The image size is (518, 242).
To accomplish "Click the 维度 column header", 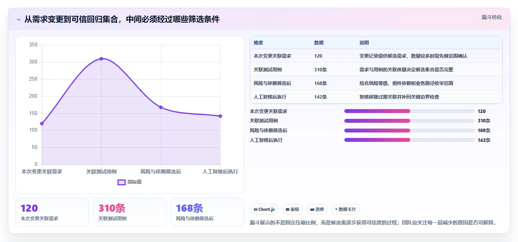I will (258, 43).
